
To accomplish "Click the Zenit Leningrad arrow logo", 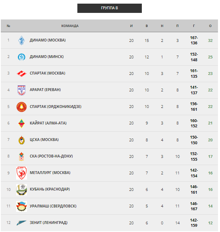I will click(x=21, y=223).
